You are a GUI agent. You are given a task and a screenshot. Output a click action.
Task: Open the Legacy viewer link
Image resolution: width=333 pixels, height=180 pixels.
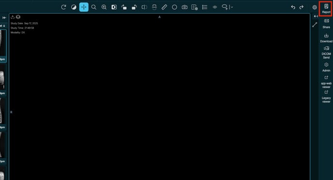point(326,97)
